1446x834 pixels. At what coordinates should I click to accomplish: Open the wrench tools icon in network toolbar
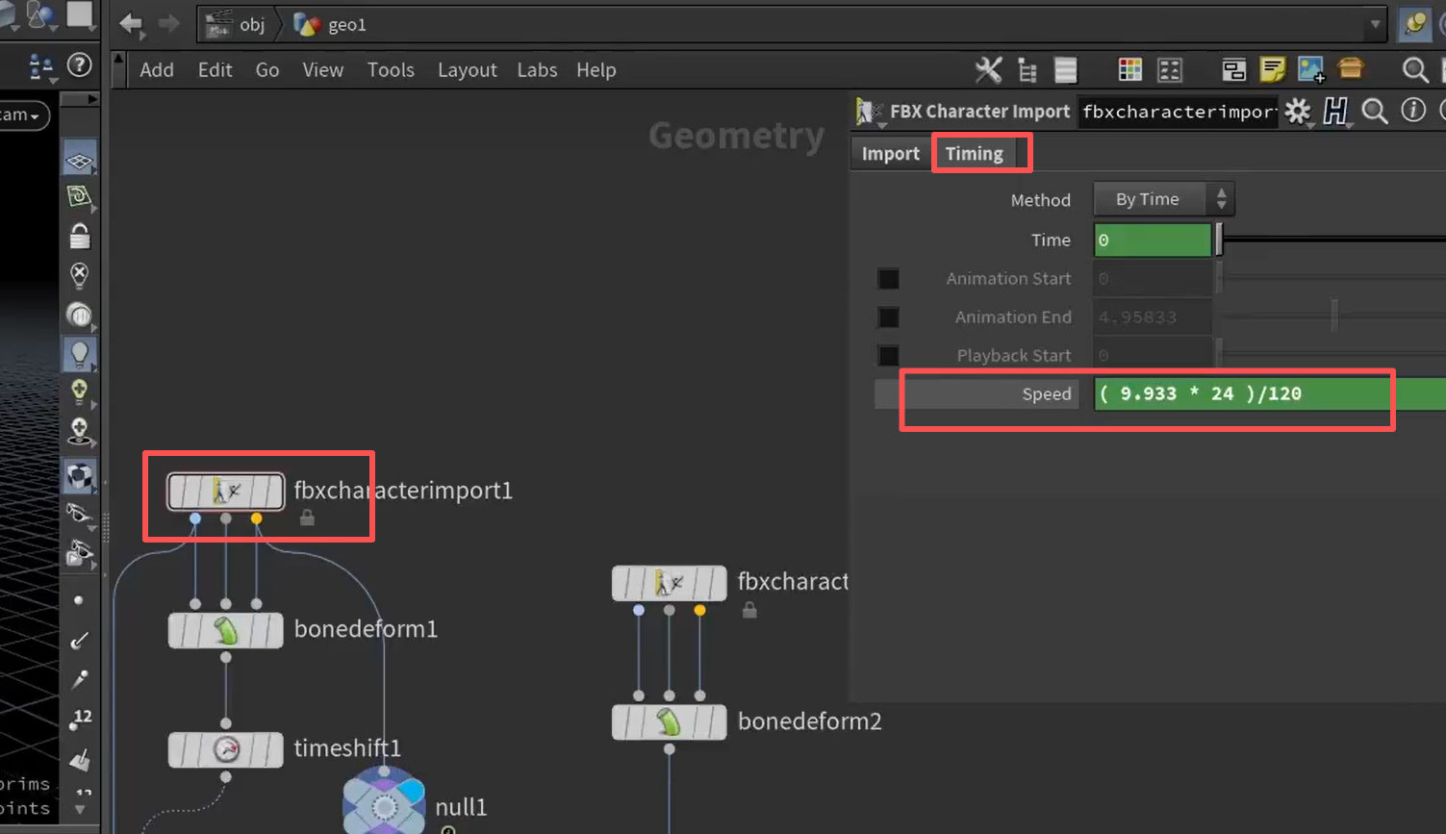[988, 69]
